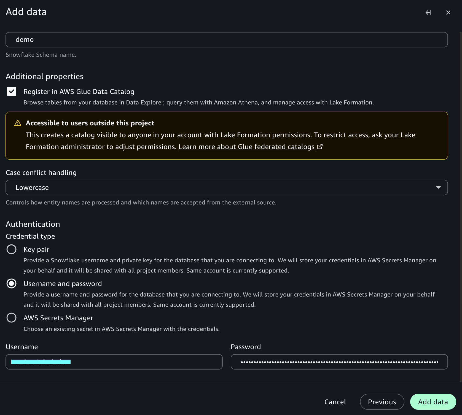
Task: Close the Add data dialog
Action: tap(448, 12)
